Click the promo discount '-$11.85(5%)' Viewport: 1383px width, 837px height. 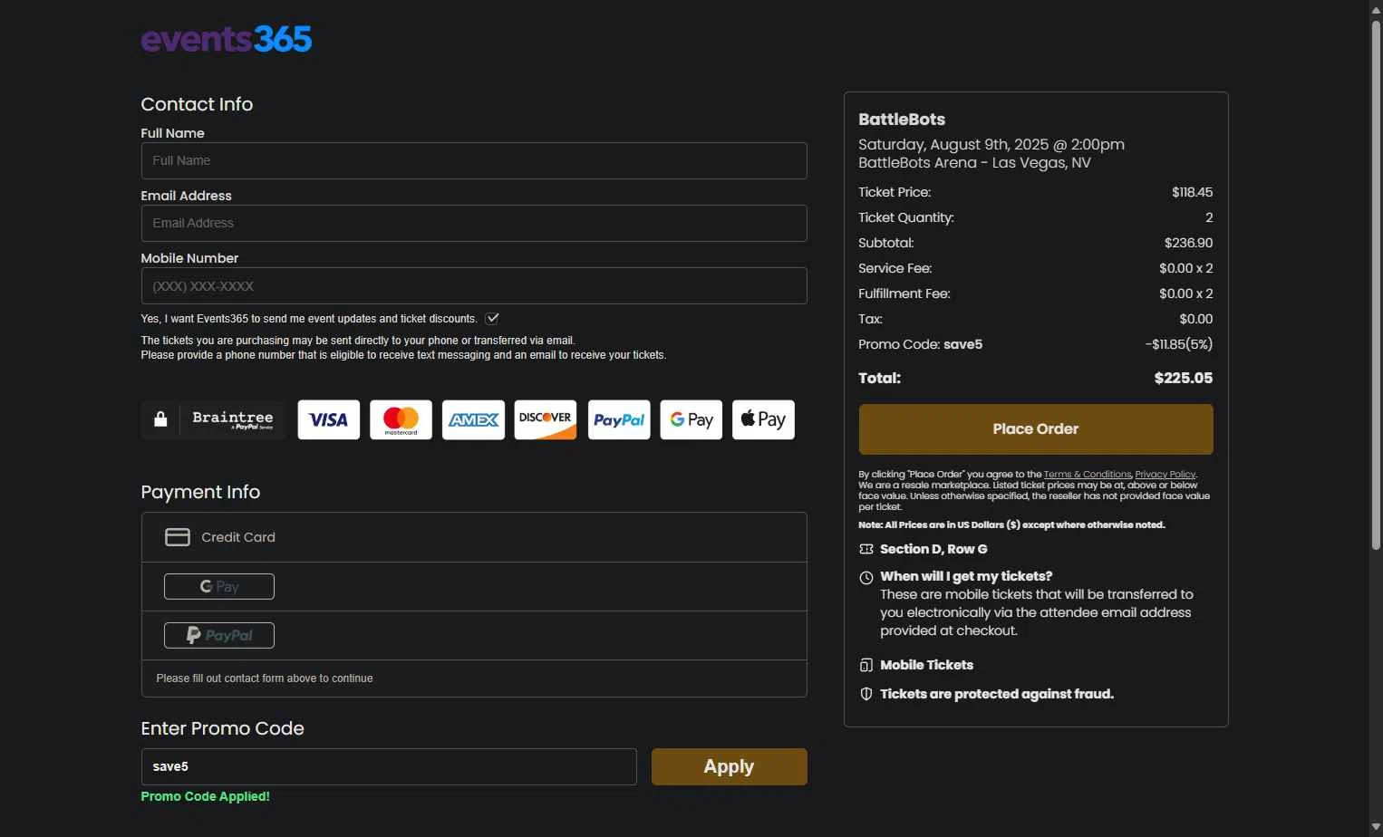pos(1179,344)
